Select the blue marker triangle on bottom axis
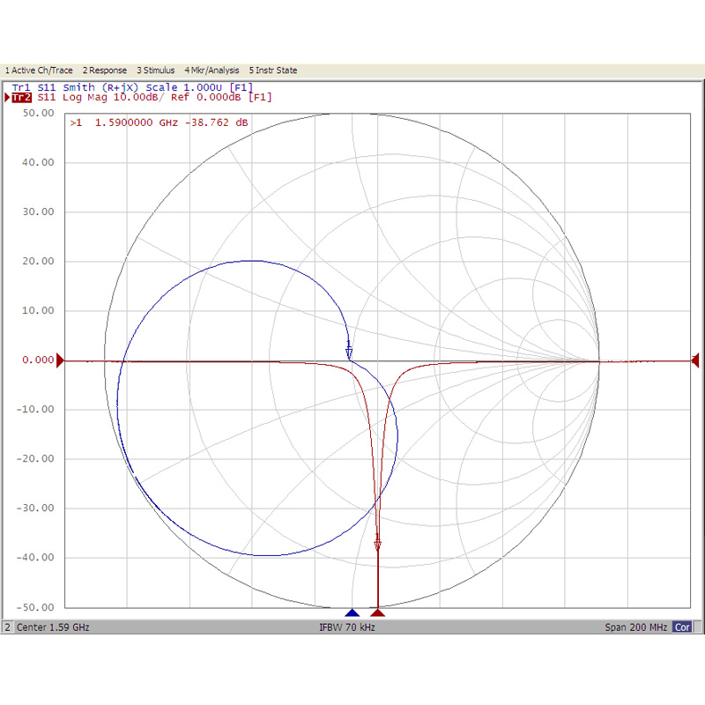This screenshot has width=705, height=705. 352,612
